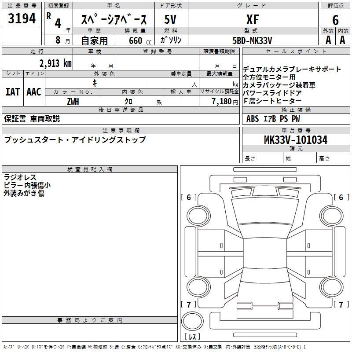Click the spare tire circle above レス
The width and height of the screenshot is (352, 352).
click(192, 321)
